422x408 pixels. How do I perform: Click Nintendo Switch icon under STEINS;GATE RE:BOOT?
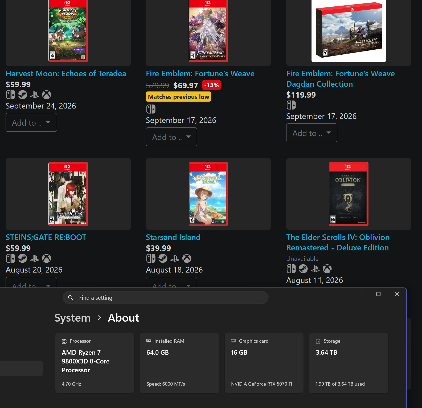click(11, 258)
